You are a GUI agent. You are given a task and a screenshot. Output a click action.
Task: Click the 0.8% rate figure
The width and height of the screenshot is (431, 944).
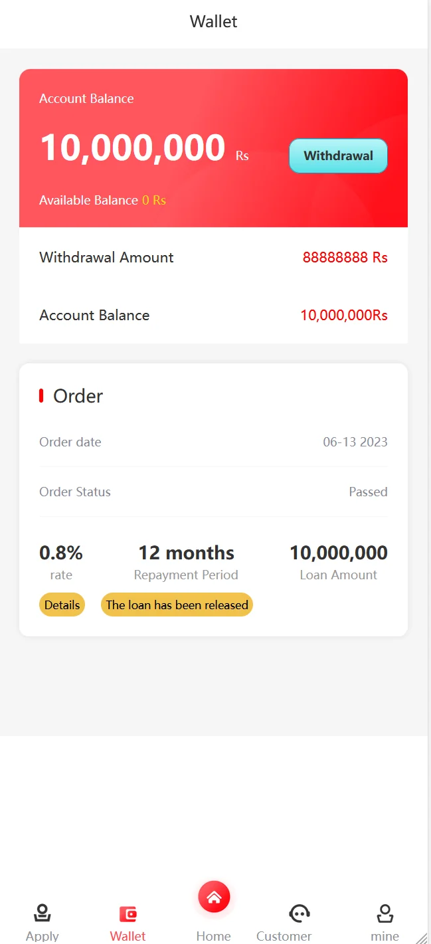click(x=61, y=553)
